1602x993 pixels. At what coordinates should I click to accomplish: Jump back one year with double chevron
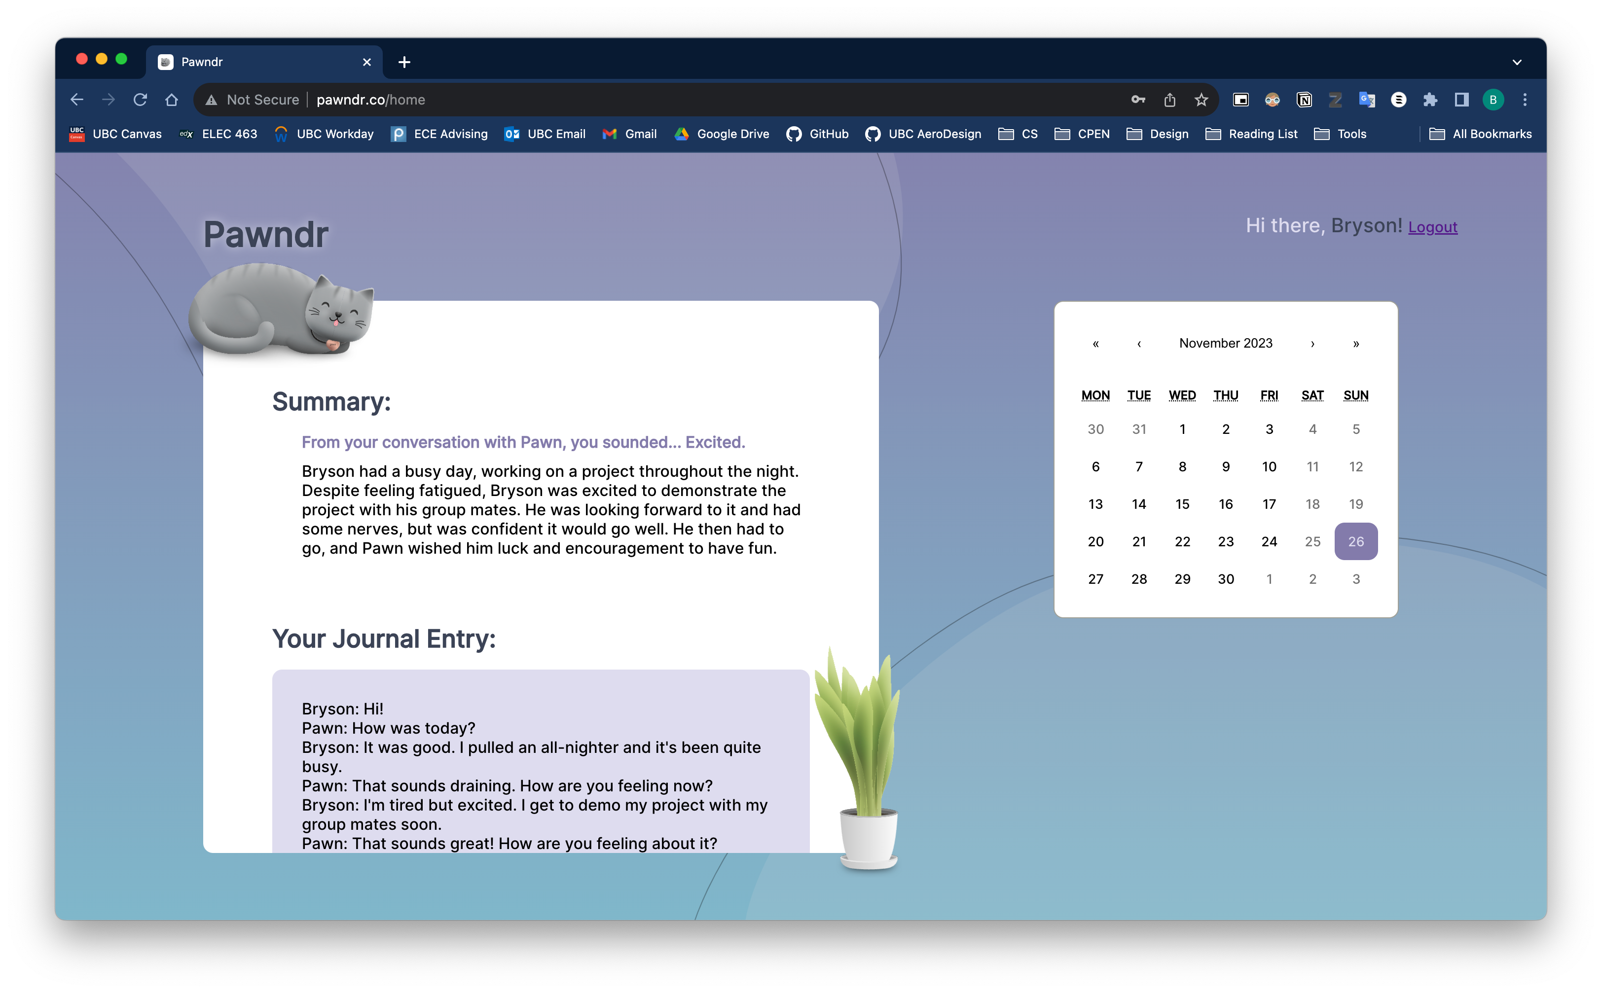point(1095,344)
